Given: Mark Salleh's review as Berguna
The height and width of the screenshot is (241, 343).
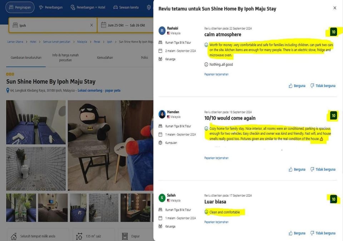Looking at the screenshot, I should pyautogui.click(x=297, y=233).
